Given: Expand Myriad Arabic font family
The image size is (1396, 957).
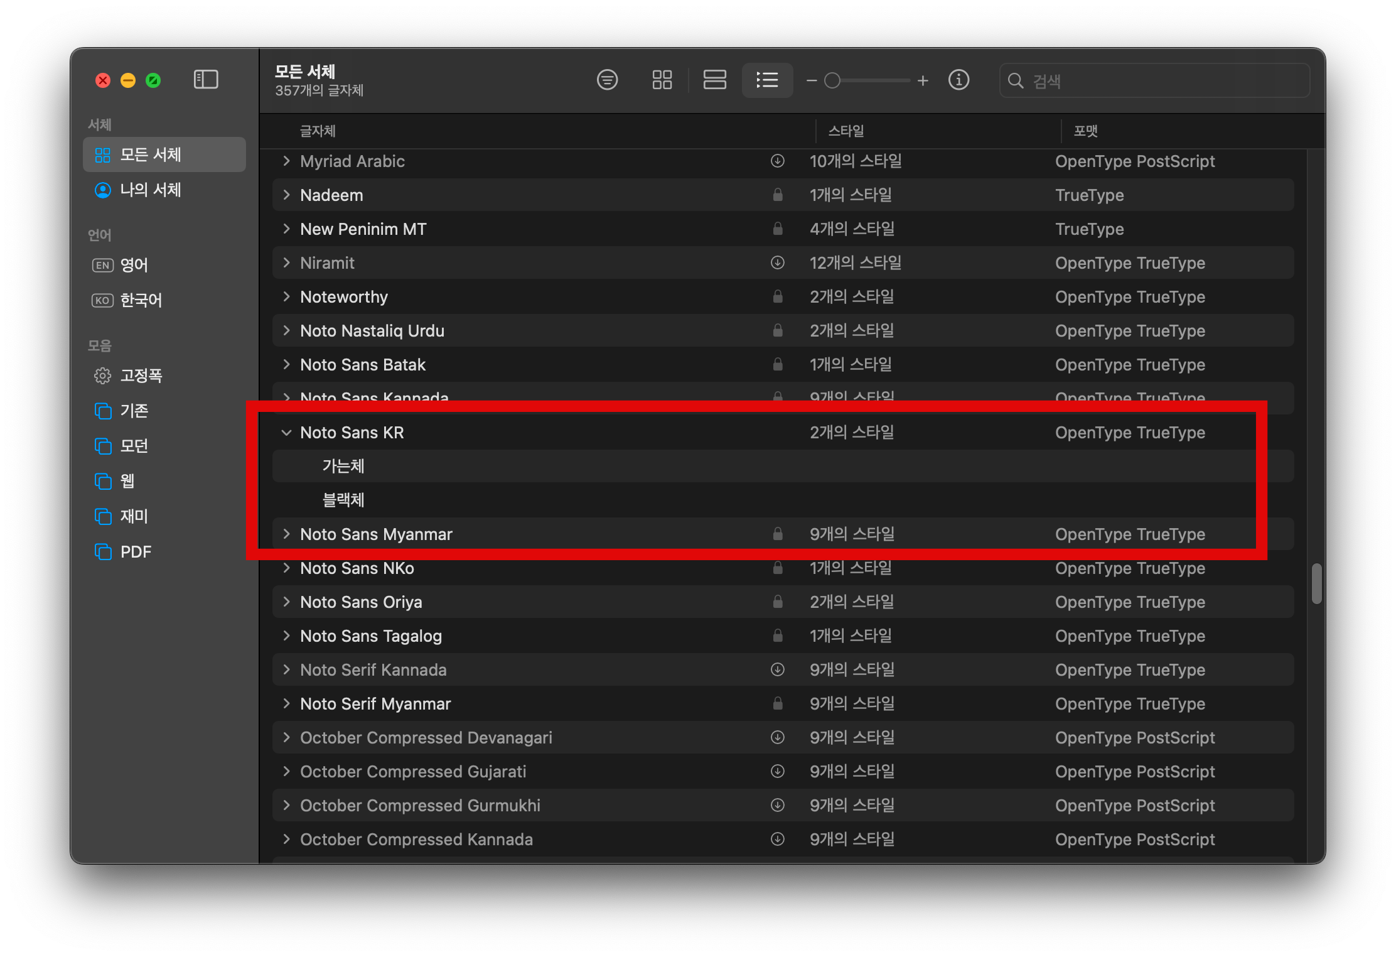Looking at the screenshot, I should (286, 161).
